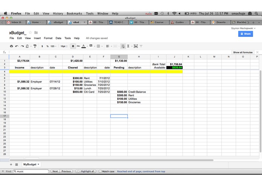Click into the Find text field
262x186 pixels.
tap(31, 171)
